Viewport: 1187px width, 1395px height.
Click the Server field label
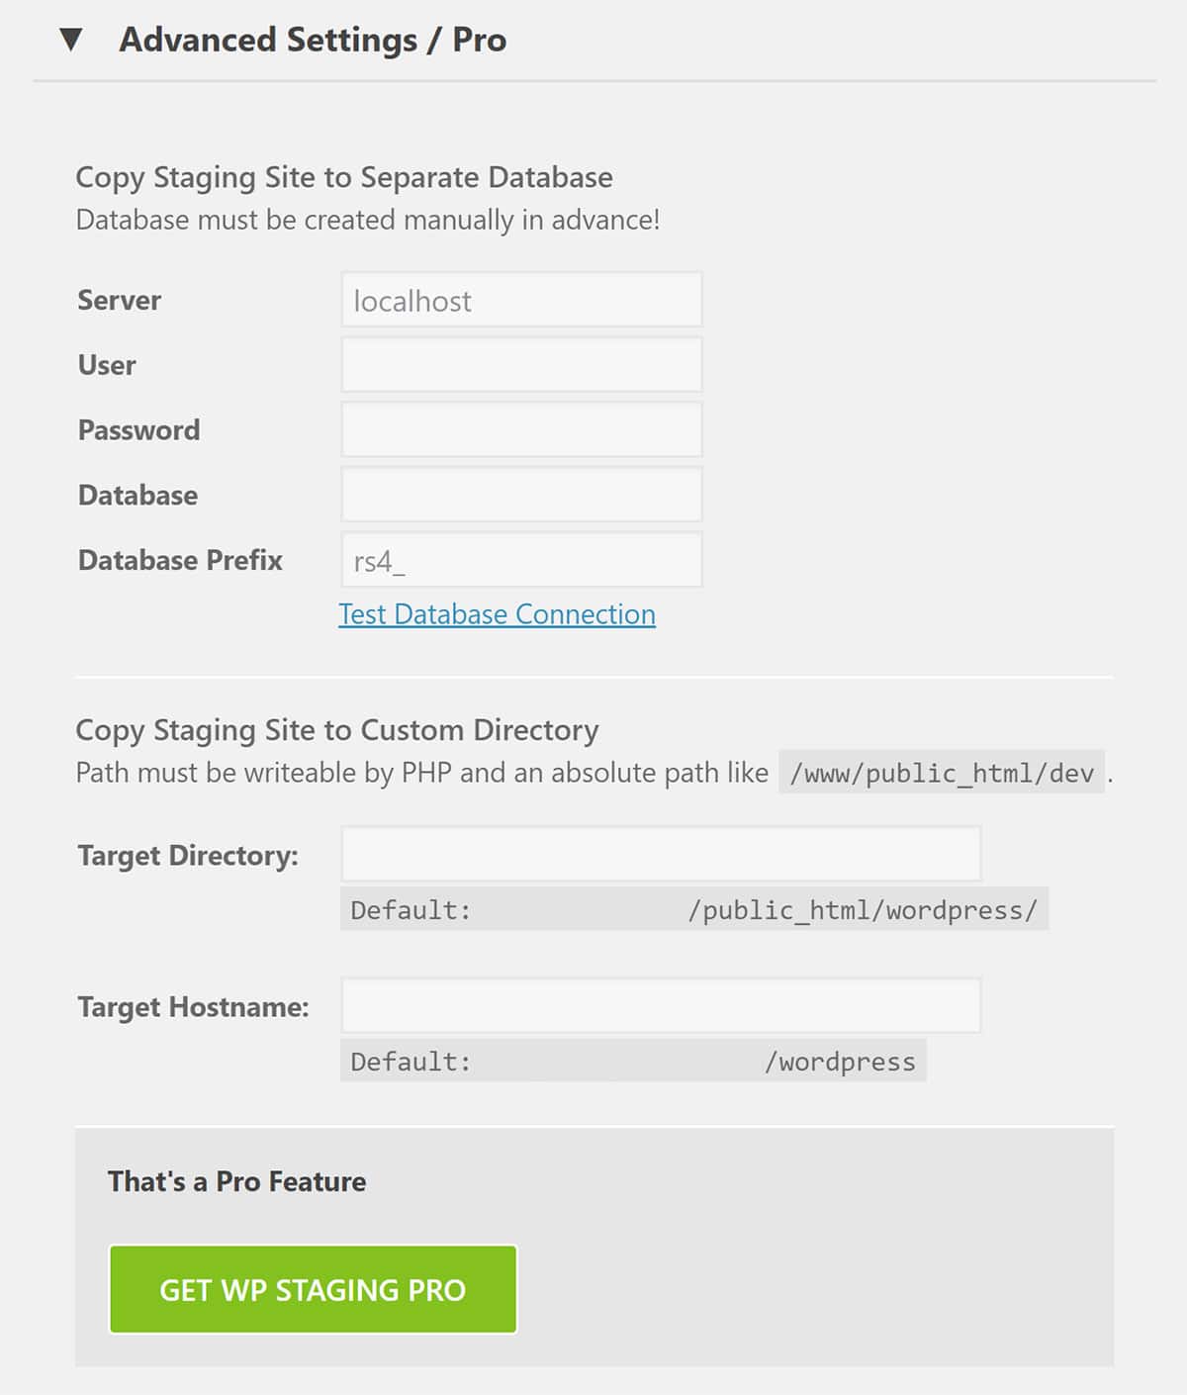pyautogui.click(x=119, y=301)
